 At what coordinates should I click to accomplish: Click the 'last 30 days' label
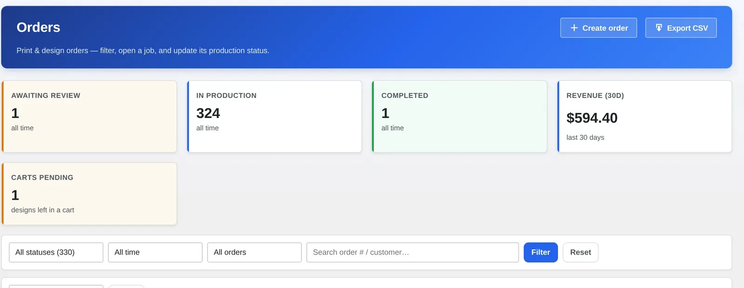[x=585, y=137]
